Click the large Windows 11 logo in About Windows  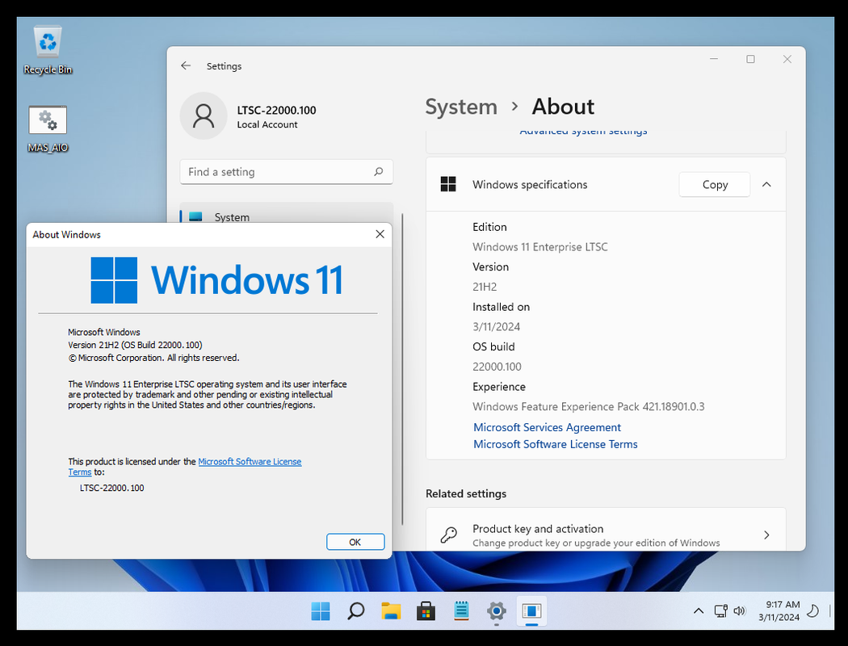click(216, 280)
